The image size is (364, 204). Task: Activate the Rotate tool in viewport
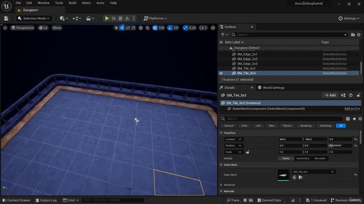coord(127,28)
